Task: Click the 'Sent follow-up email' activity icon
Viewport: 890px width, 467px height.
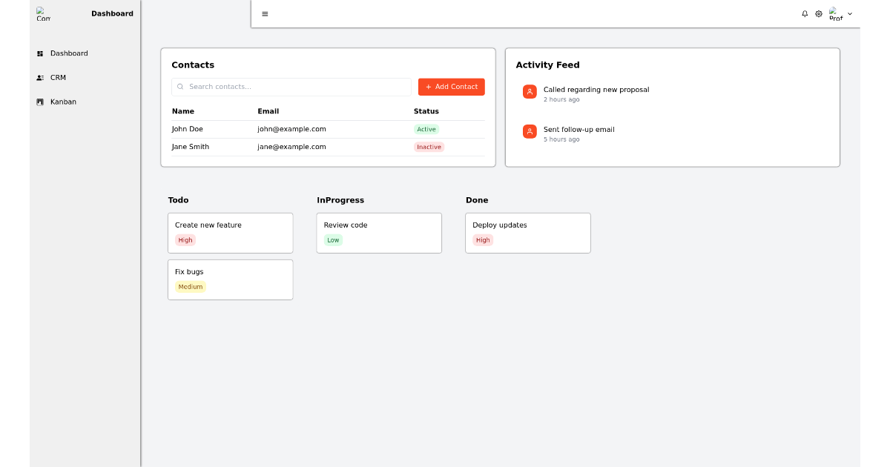Action: click(529, 132)
